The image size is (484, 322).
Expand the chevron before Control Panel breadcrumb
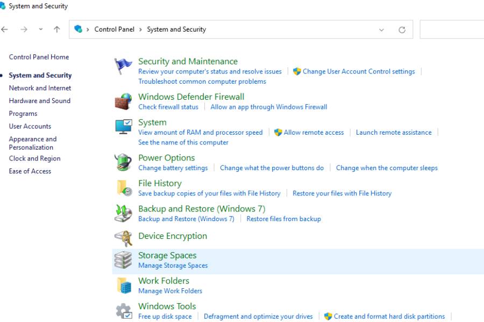[x=88, y=30]
